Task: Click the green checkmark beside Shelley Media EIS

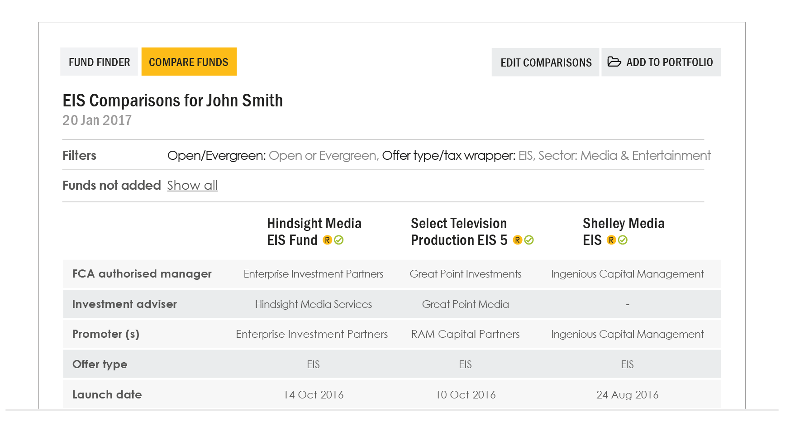Action: (623, 240)
